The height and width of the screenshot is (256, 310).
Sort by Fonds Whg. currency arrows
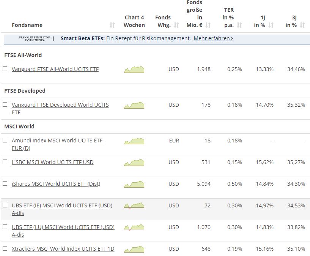[176, 25]
